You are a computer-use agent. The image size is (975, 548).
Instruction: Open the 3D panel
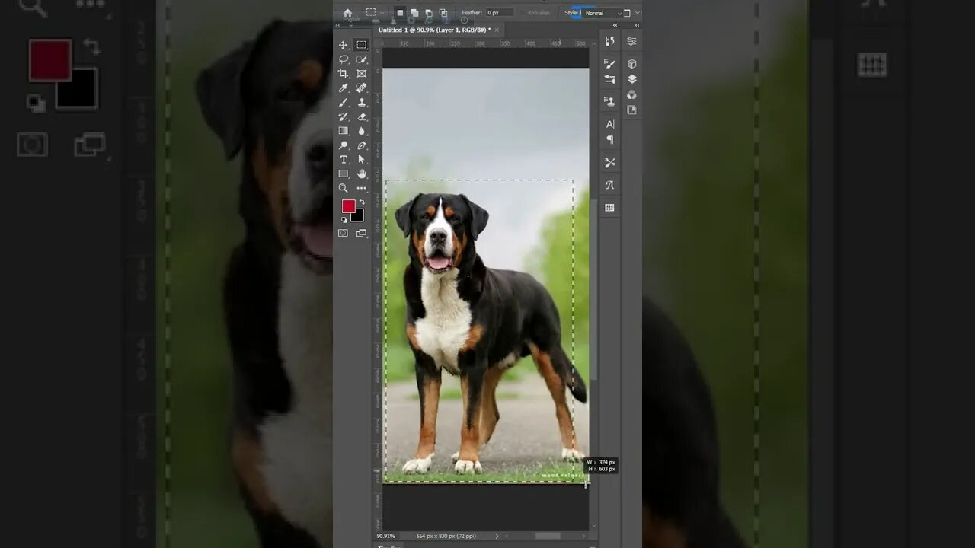click(x=631, y=64)
